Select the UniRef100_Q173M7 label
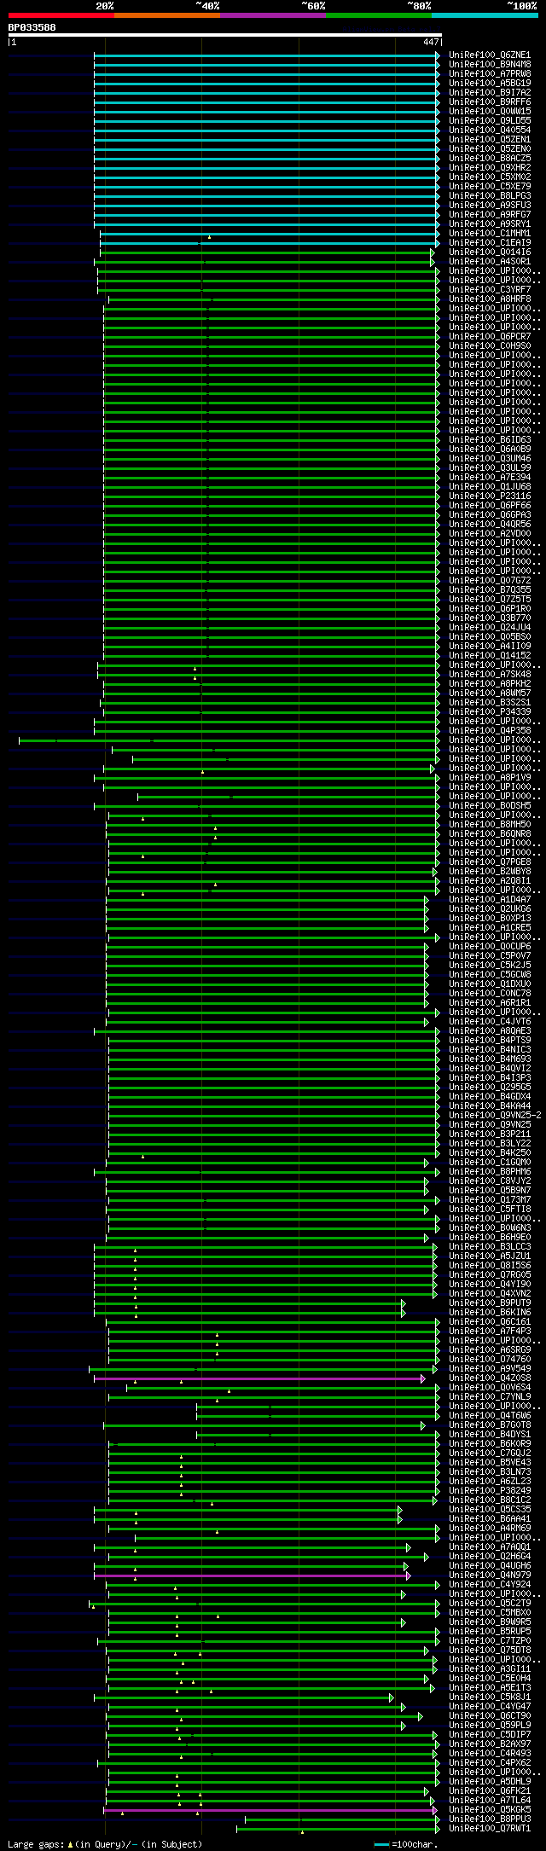The height and width of the screenshot is (1851, 546). (x=490, y=1200)
